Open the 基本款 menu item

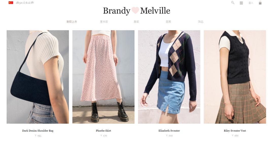[x=104, y=22]
